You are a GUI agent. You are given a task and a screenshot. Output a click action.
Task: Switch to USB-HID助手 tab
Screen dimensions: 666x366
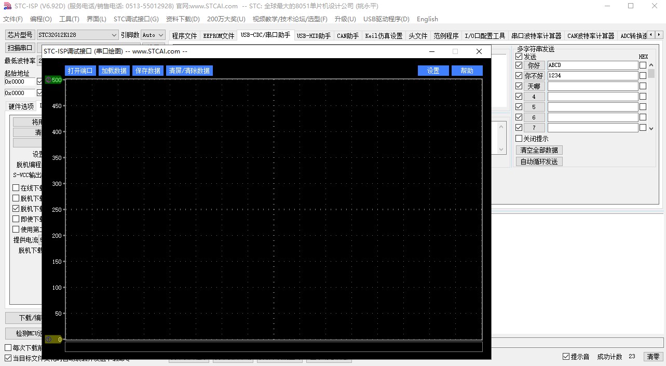click(314, 36)
